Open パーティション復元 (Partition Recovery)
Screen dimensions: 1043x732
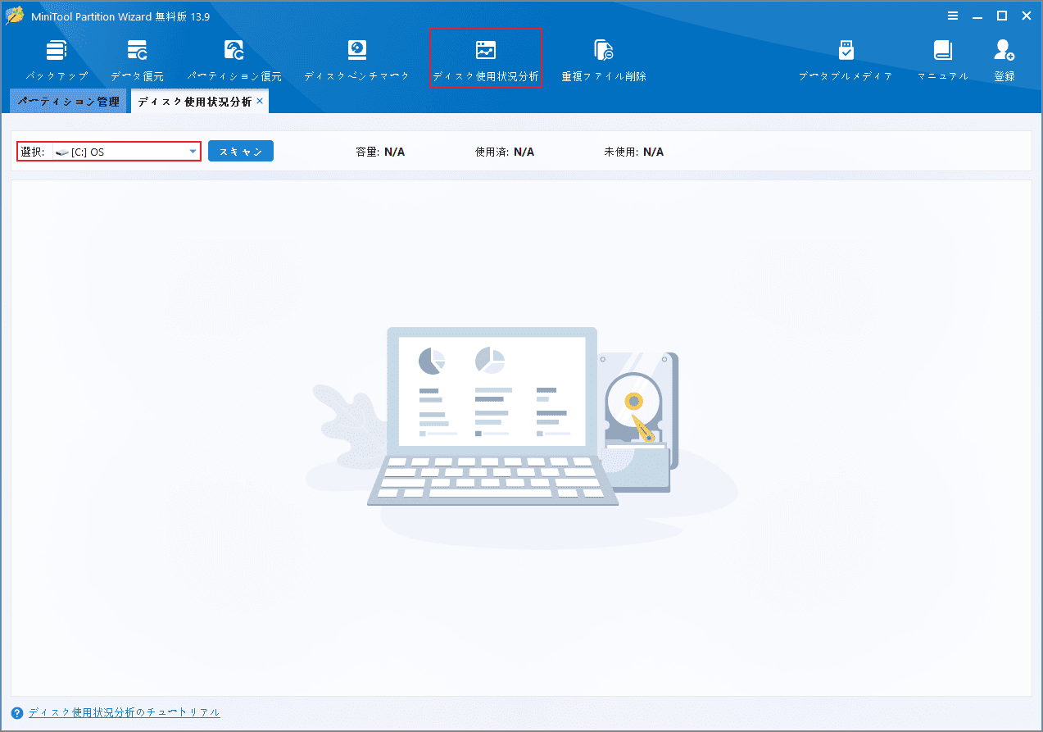pos(234,61)
